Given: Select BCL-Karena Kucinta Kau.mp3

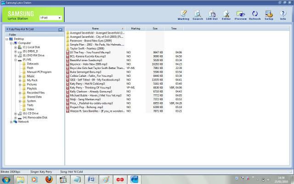Looking at the screenshot, I should click(88, 56).
